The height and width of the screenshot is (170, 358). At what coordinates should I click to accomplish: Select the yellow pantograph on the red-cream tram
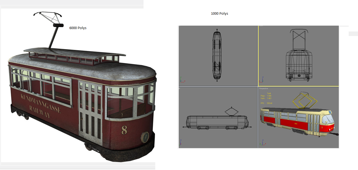point(305,101)
